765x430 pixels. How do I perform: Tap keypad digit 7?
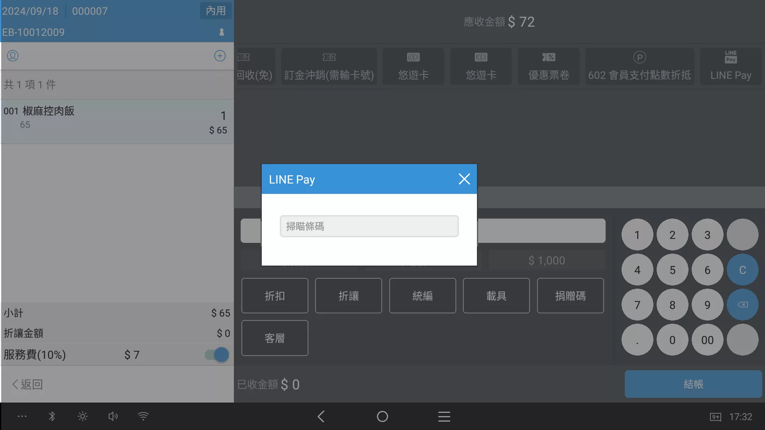[x=637, y=305]
